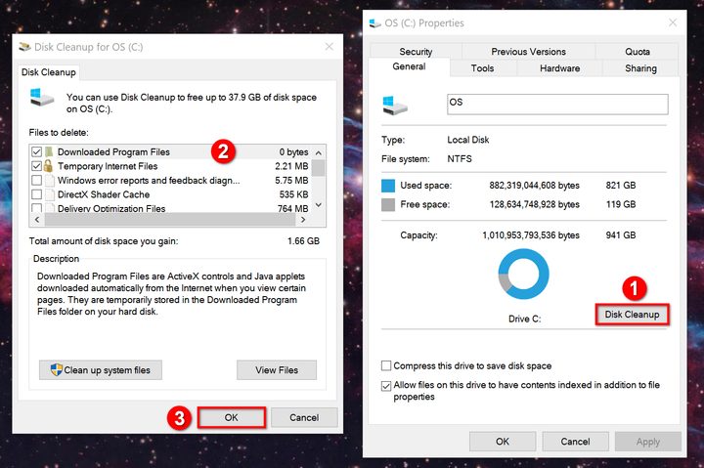Confirm Disk Cleanup with OK button
The height and width of the screenshot is (468, 704).
(231, 417)
